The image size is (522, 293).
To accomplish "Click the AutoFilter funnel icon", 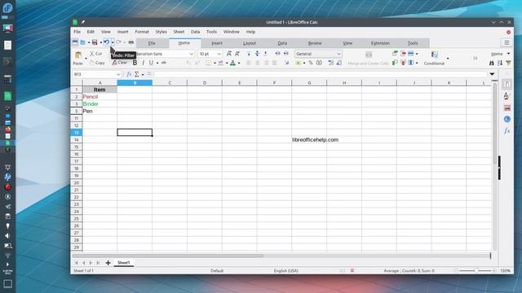I will click(508, 63).
